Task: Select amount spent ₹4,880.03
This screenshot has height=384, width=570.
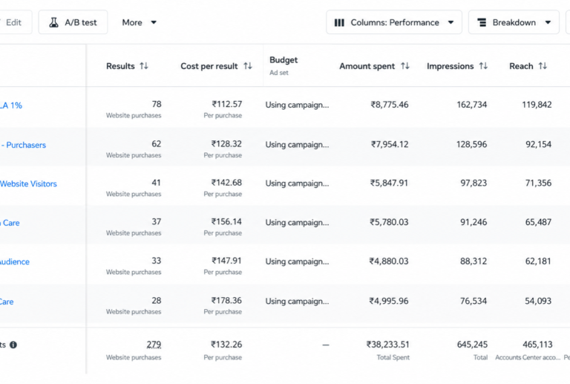Action: point(389,261)
